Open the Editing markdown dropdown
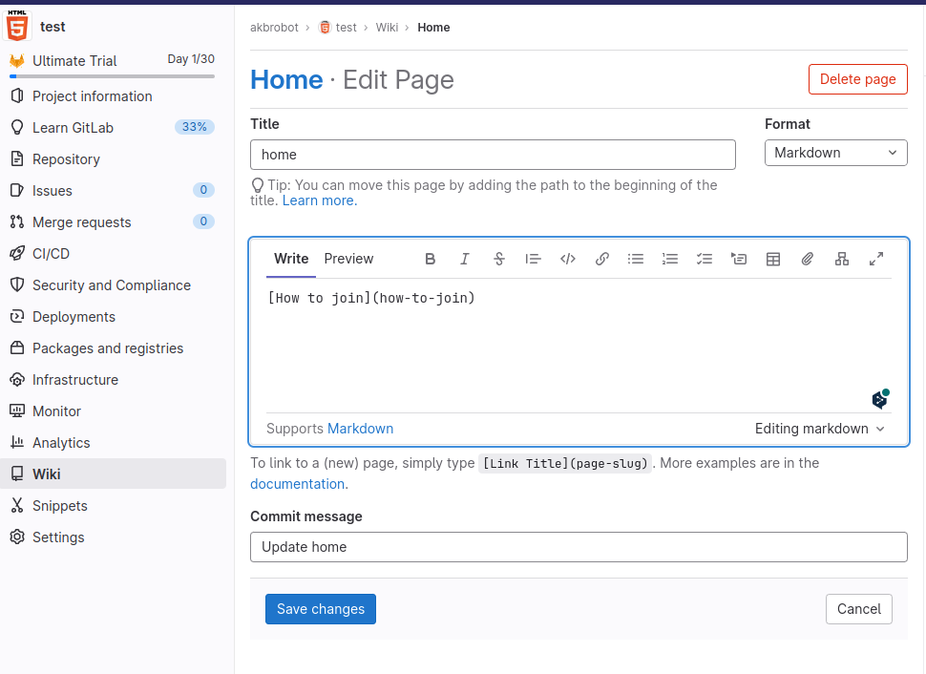The image size is (926, 674). coord(818,429)
